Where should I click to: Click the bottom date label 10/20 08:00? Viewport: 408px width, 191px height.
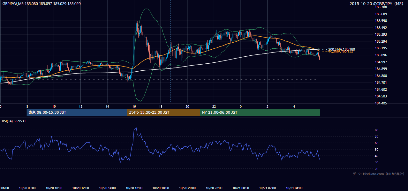pyautogui.click(x=27, y=188)
